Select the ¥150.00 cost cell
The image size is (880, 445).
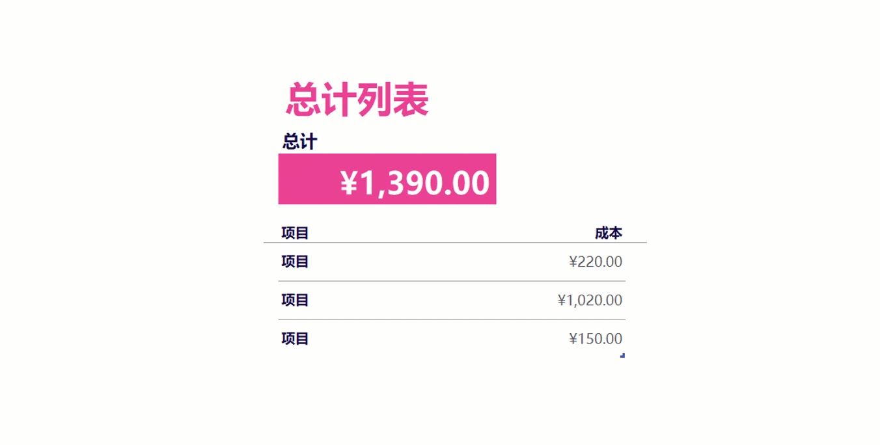(x=595, y=338)
